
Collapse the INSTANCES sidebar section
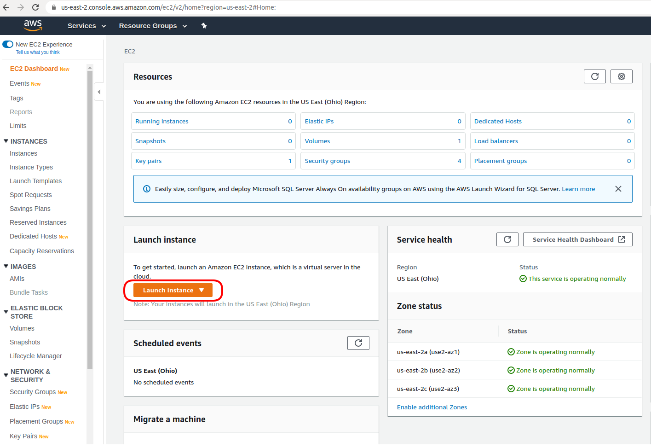[6, 141]
